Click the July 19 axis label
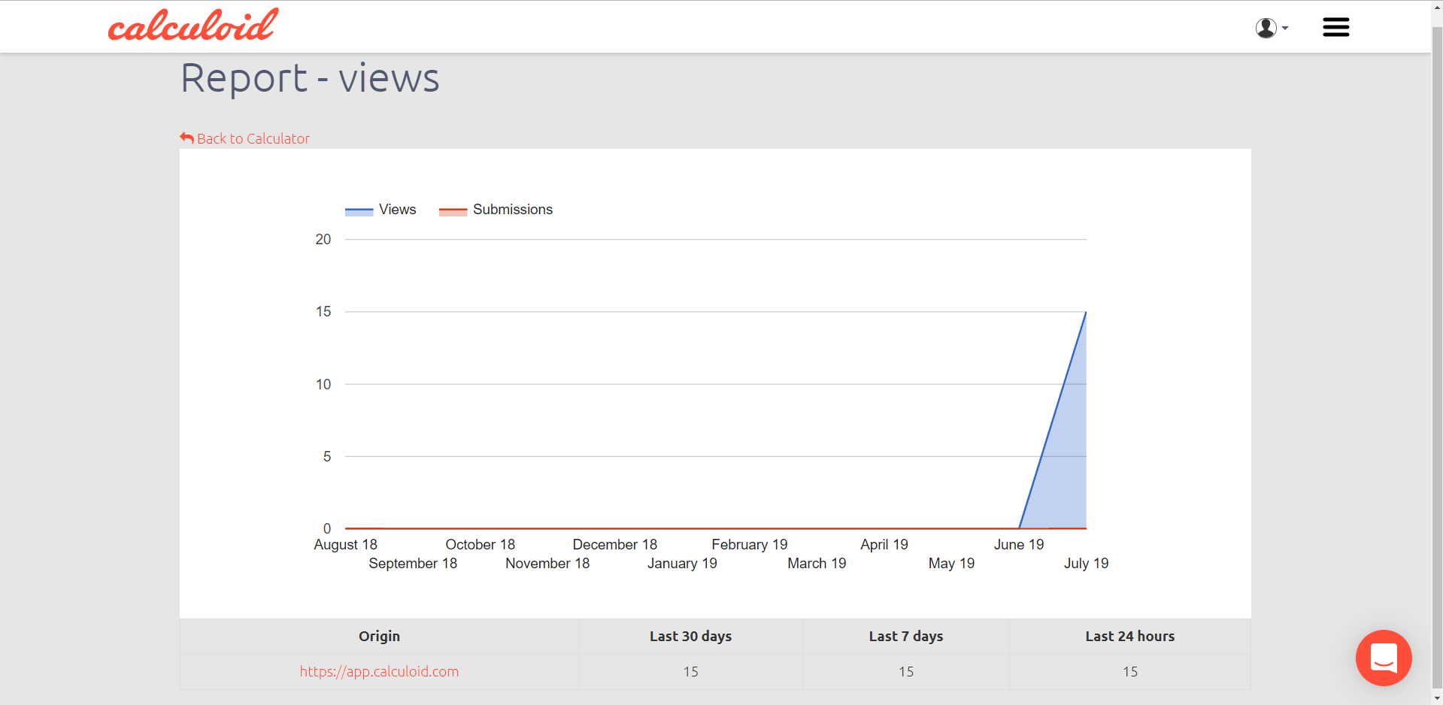 pos(1086,564)
